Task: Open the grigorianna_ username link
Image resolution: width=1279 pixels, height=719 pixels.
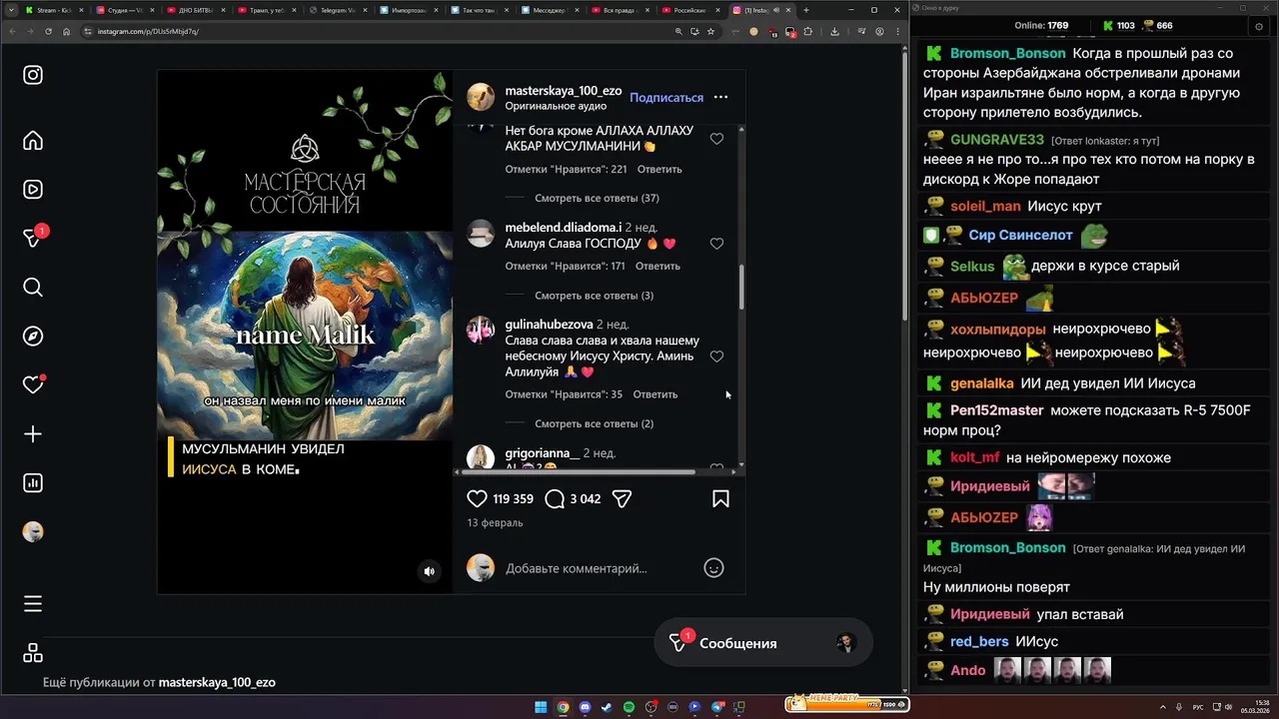Action: pyautogui.click(x=543, y=453)
